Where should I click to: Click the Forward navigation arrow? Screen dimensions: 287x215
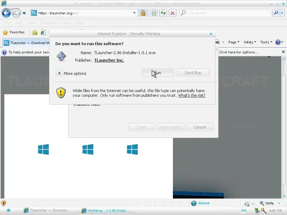16,13
